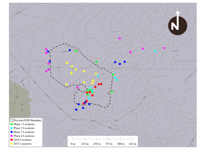
Task: Select the northernmost magenta Phase 4 map point
Action: [120, 38]
